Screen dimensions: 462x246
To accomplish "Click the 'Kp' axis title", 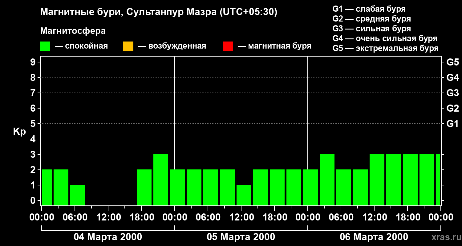I will tap(19, 132).
